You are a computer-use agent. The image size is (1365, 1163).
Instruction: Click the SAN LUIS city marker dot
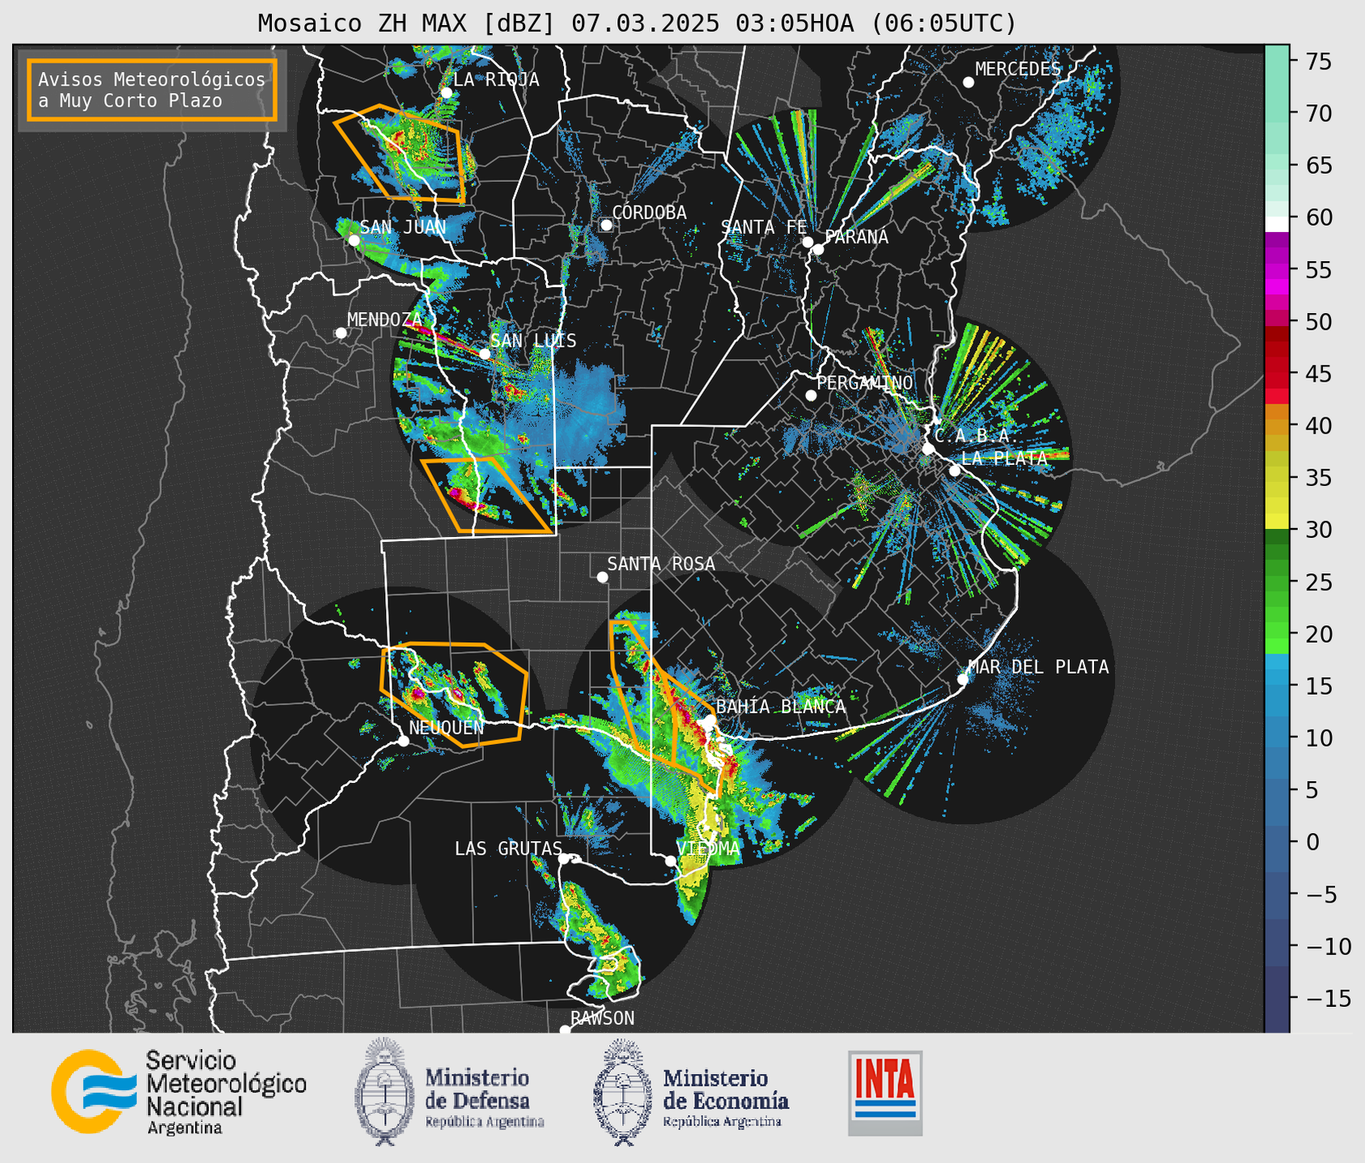tap(485, 354)
